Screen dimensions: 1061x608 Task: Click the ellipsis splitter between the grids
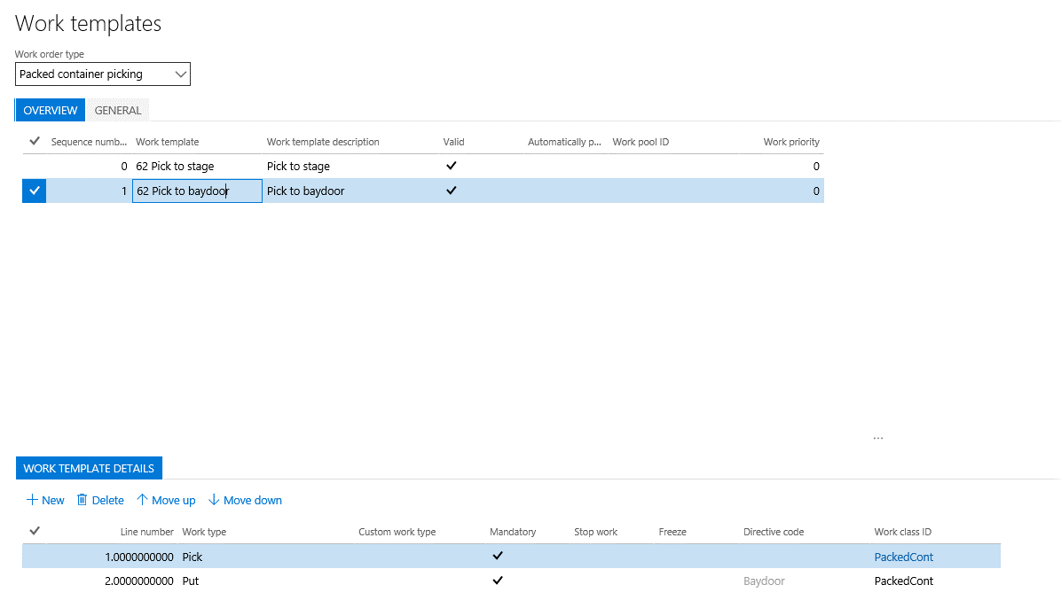coord(878,438)
